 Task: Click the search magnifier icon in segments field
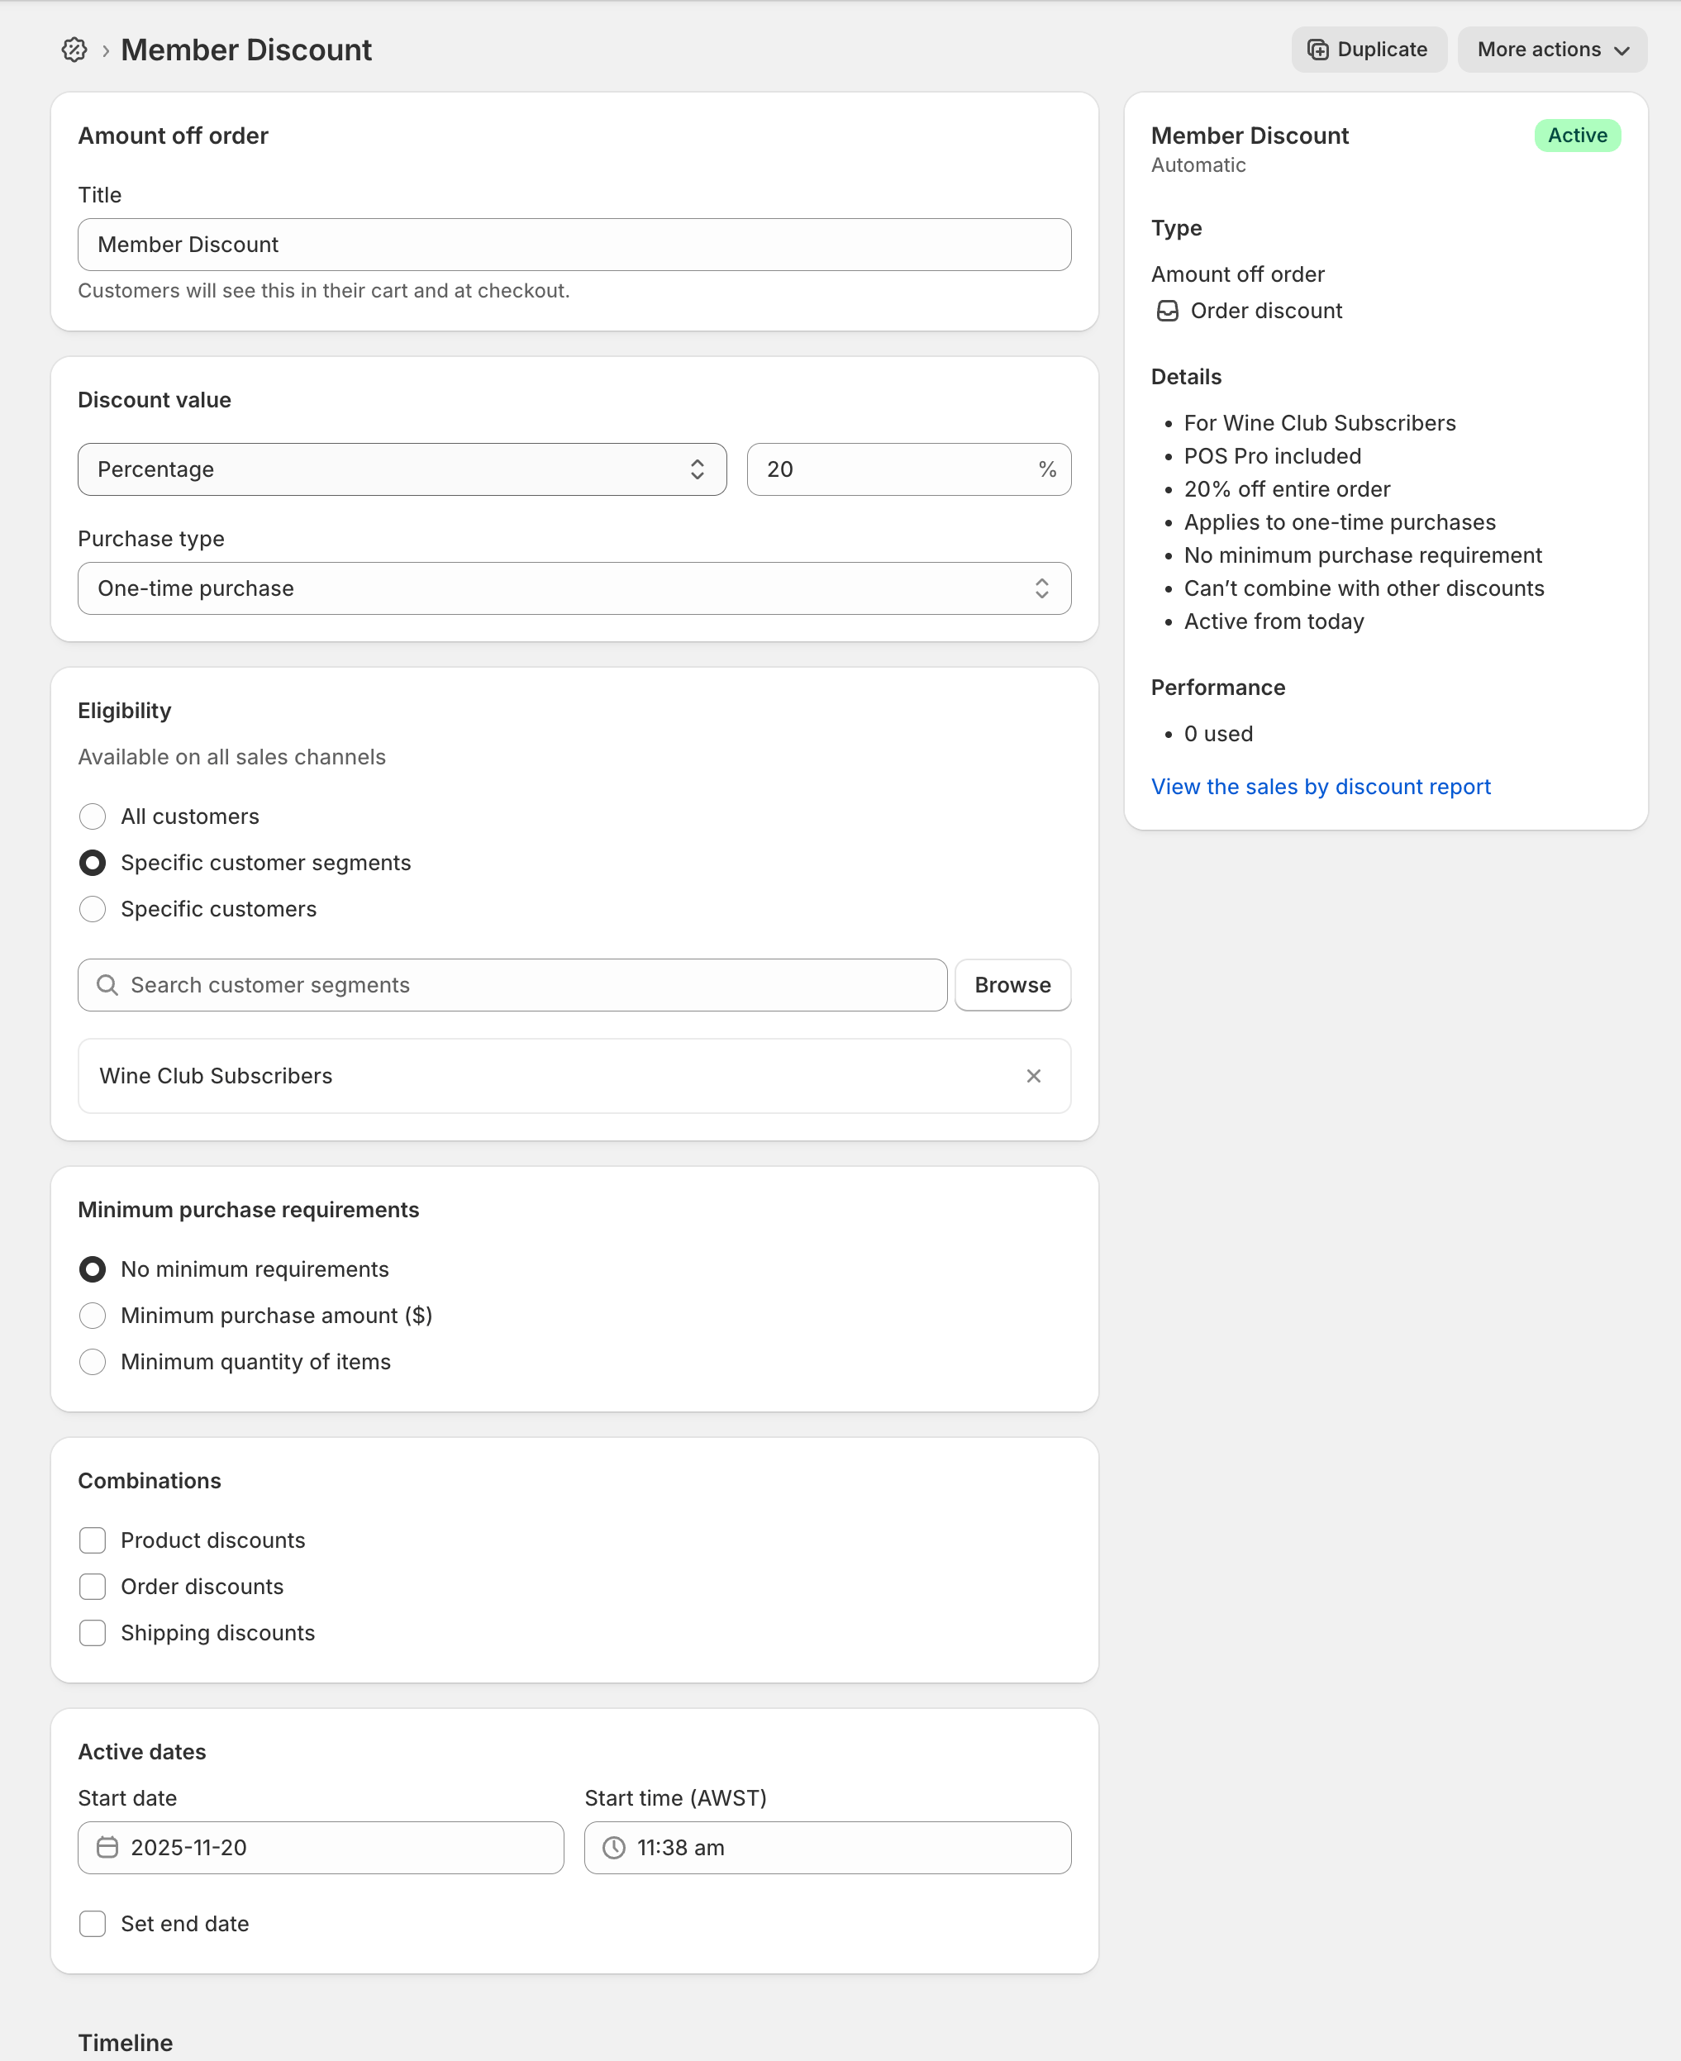click(x=107, y=984)
